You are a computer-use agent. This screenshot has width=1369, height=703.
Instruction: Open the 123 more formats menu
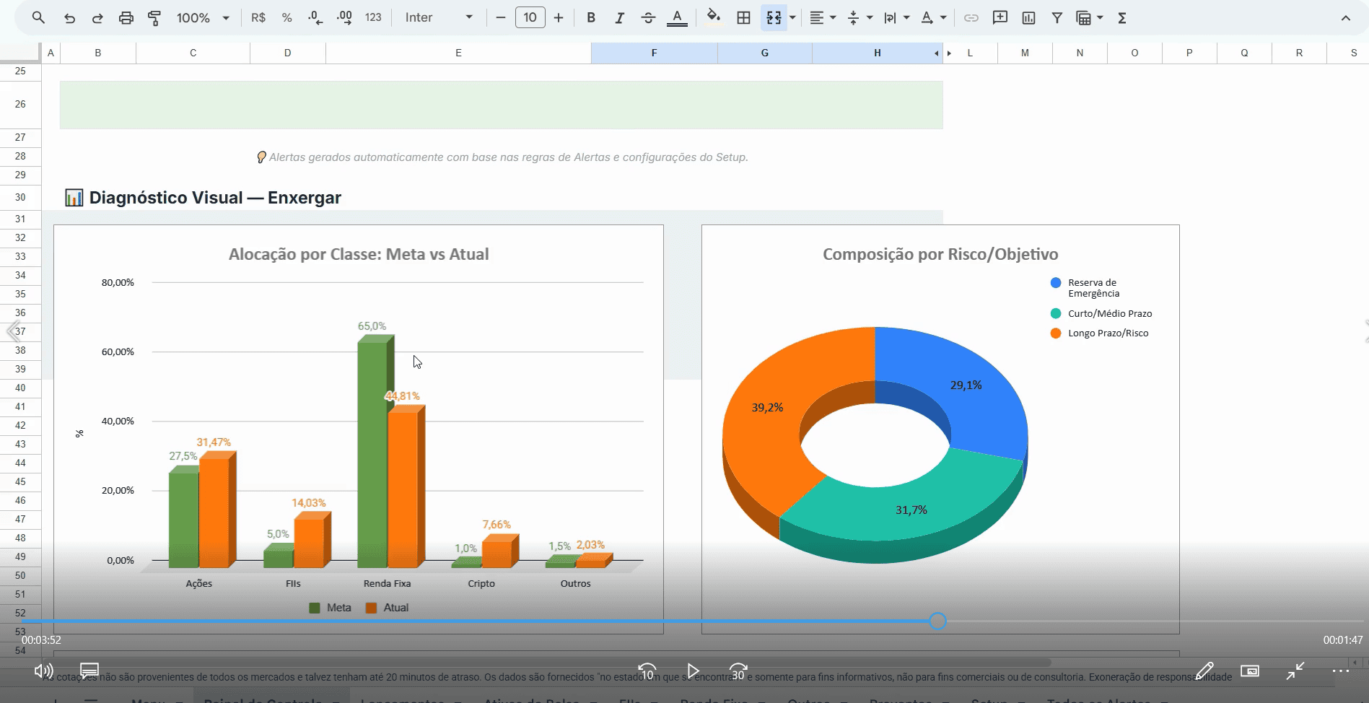[x=373, y=18]
